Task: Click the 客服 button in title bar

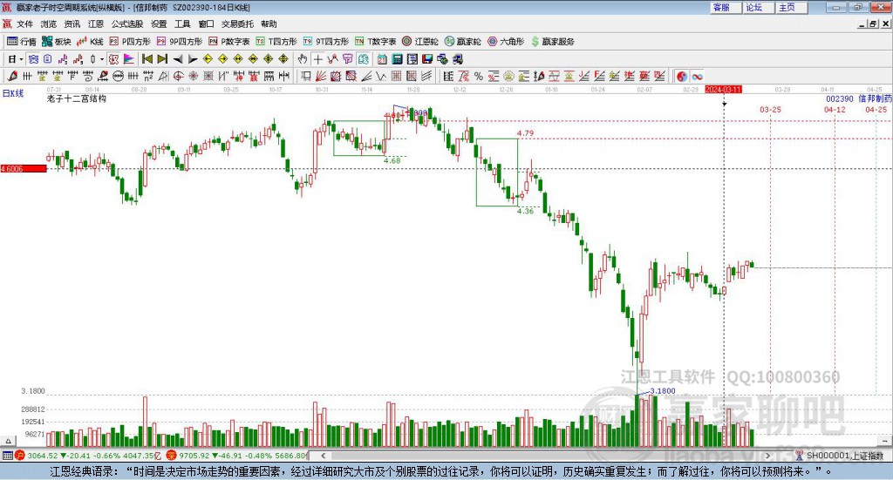Action: [726, 7]
